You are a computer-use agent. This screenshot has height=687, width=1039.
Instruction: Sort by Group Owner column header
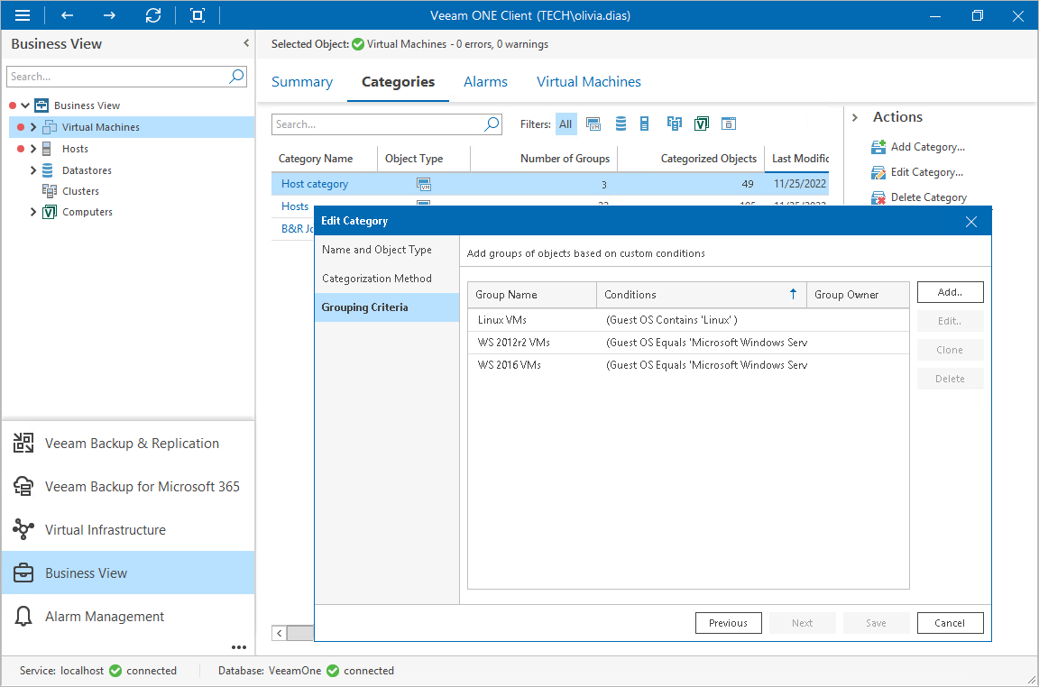point(858,295)
